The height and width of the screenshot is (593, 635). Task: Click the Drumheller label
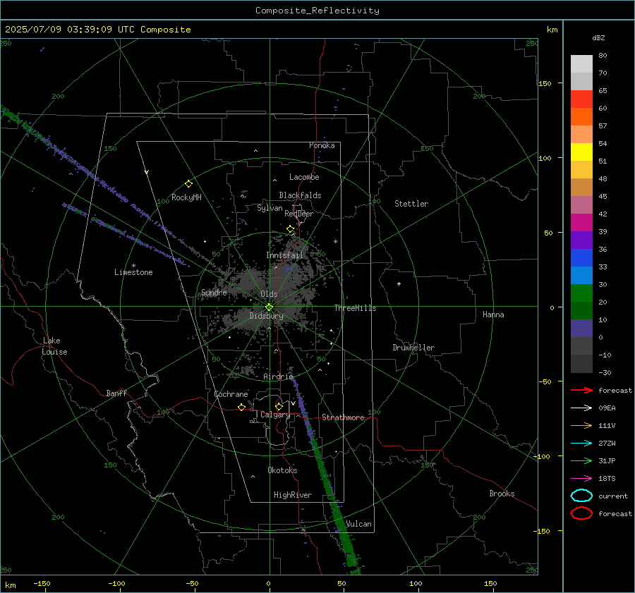click(x=413, y=348)
